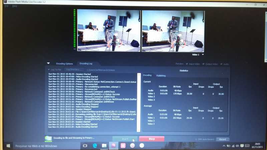Image resolution: width=267 pixels, height=150 pixels.
Task: Collapse the panel with the disclosure triangle
Action: click(x=48, y=63)
